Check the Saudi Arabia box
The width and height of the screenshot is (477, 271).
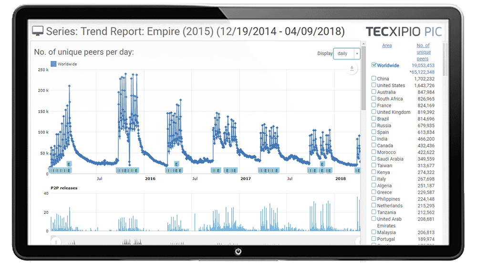click(x=374, y=158)
